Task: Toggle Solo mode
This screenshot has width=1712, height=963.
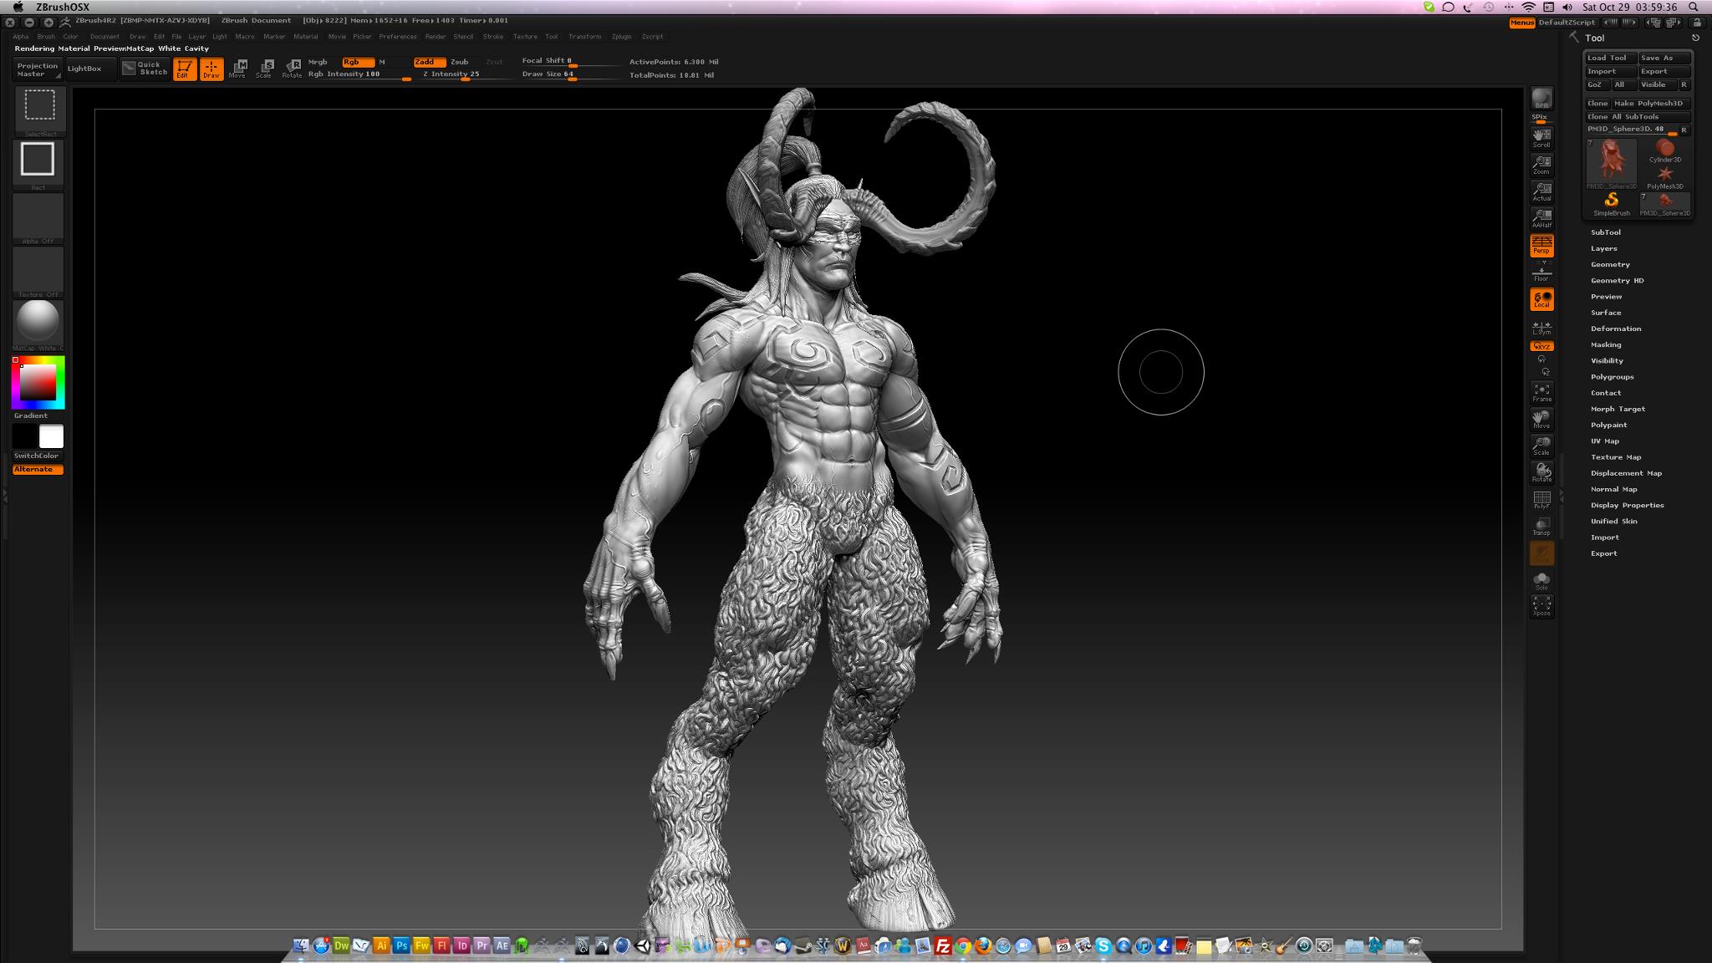Action: (x=1541, y=580)
